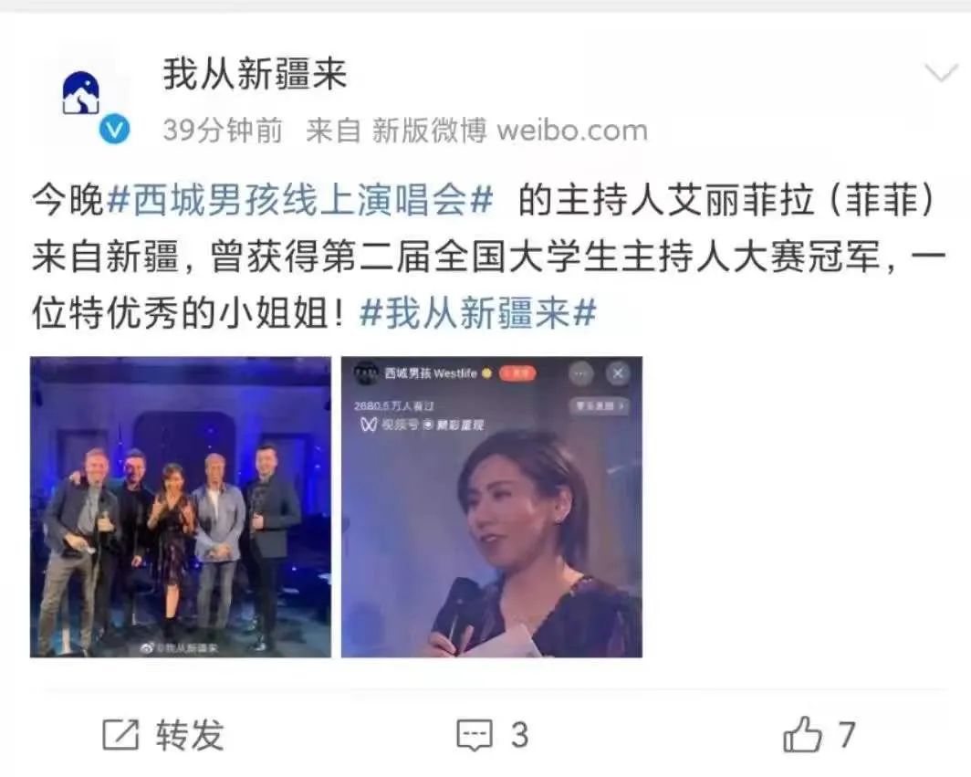Tap the repost share icon

(120, 735)
